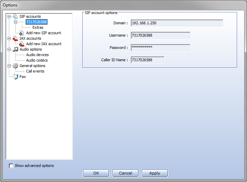Click the Add new IAX account icon
The image size is (247, 182).
pyautogui.click(x=22, y=44)
